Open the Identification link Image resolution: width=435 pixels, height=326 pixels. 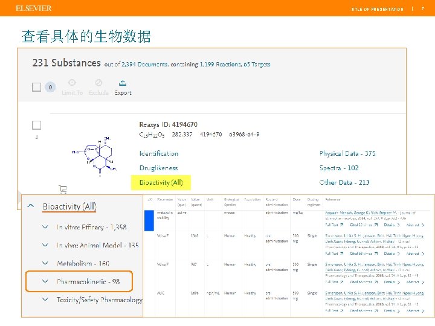tap(159, 153)
